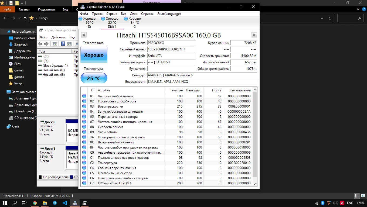Click the SMART list scroll-down arrow
The image size is (367, 207).
(x=254, y=184)
